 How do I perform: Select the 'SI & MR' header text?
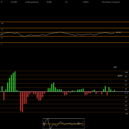pos(14,2)
